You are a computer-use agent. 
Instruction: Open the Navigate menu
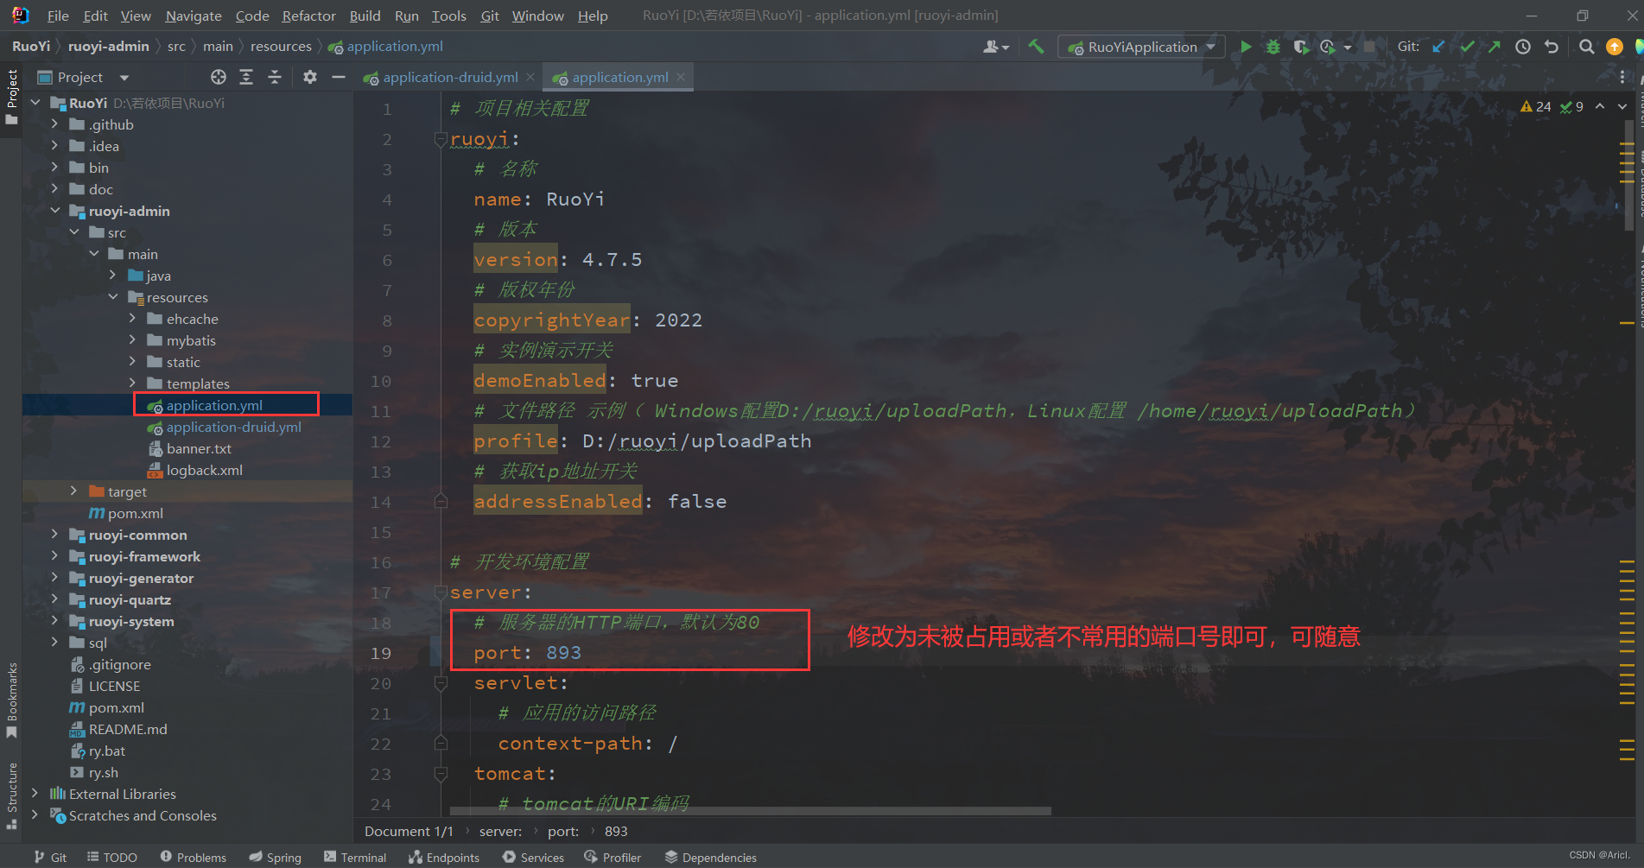point(194,16)
